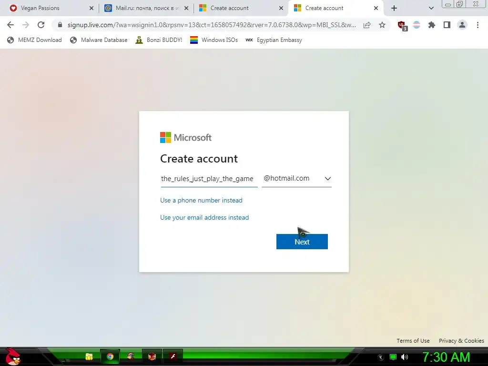
Task: Open Chrome three-dot menu
Action: point(478,25)
